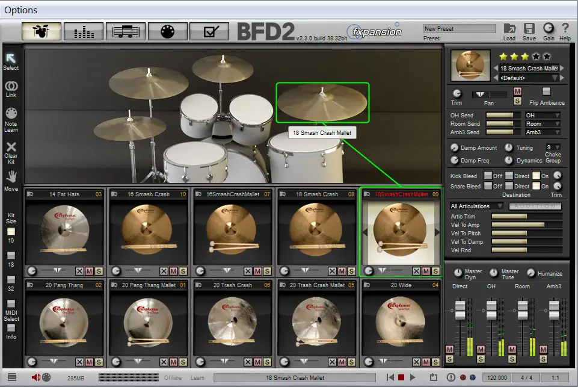Clear the 20 Pang Thang slot with X

tap(79, 362)
